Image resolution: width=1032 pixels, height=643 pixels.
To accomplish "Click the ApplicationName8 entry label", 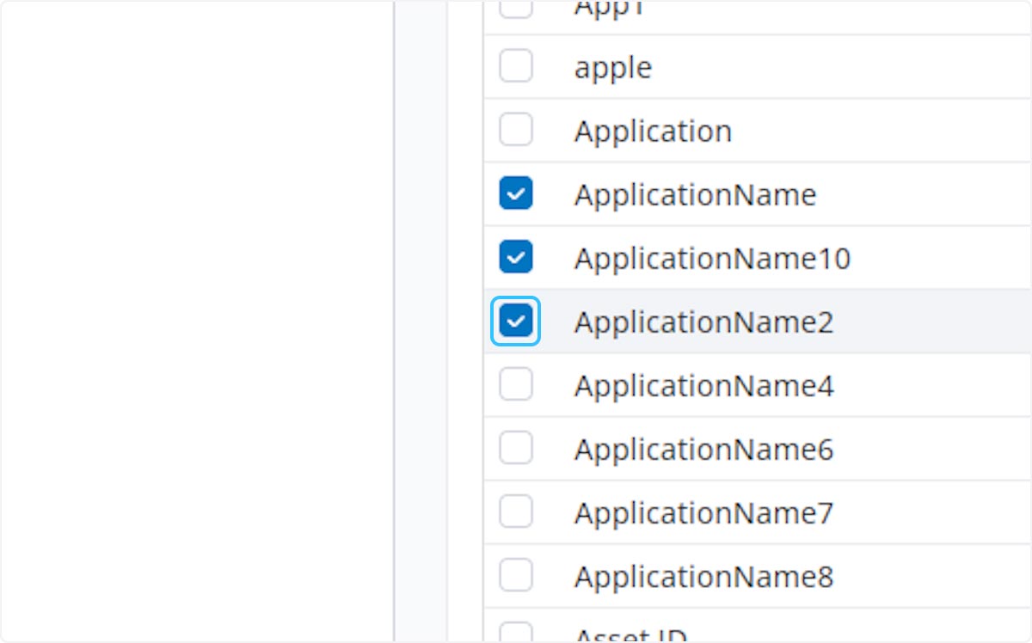I will pos(703,577).
